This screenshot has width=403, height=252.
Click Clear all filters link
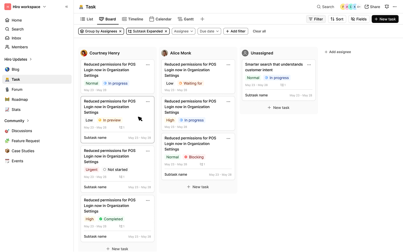click(259, 31)
